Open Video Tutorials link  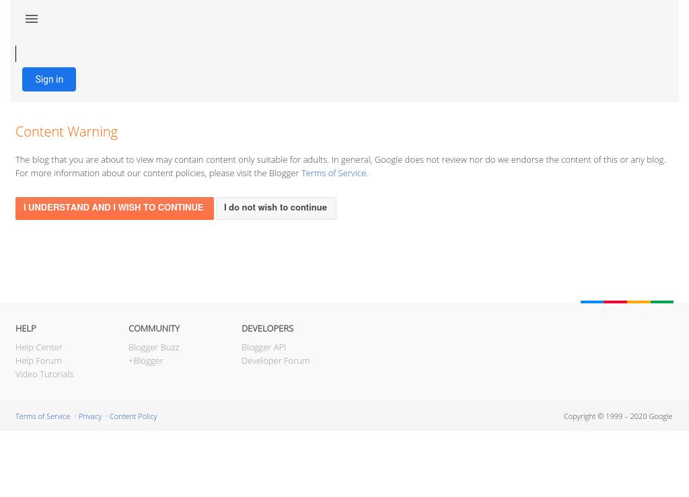point(44,374)
